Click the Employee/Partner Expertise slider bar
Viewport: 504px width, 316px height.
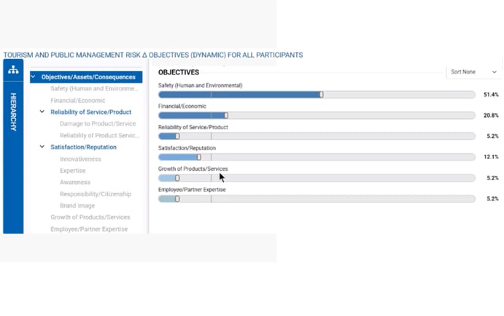[317, 199]
